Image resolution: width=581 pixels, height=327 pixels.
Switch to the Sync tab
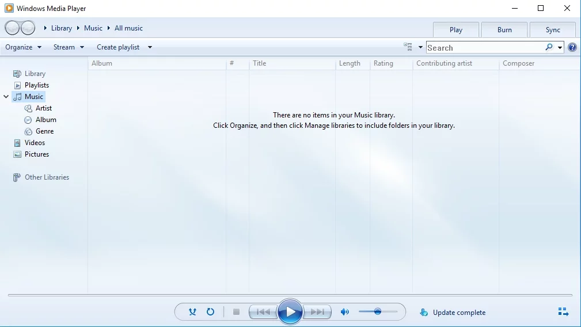pyautogui.click(x=553, y=30)
